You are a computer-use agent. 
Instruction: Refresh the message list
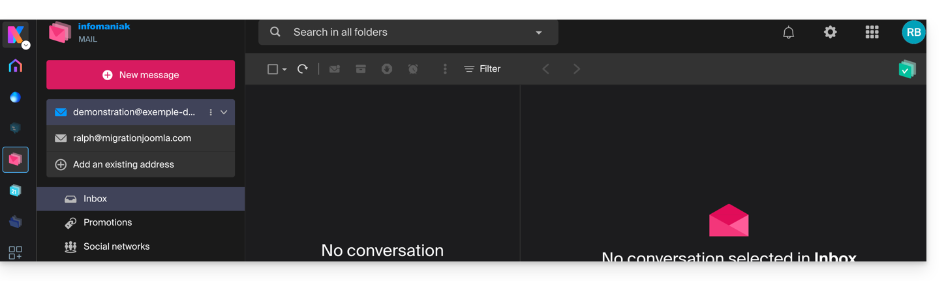point(303,69)
